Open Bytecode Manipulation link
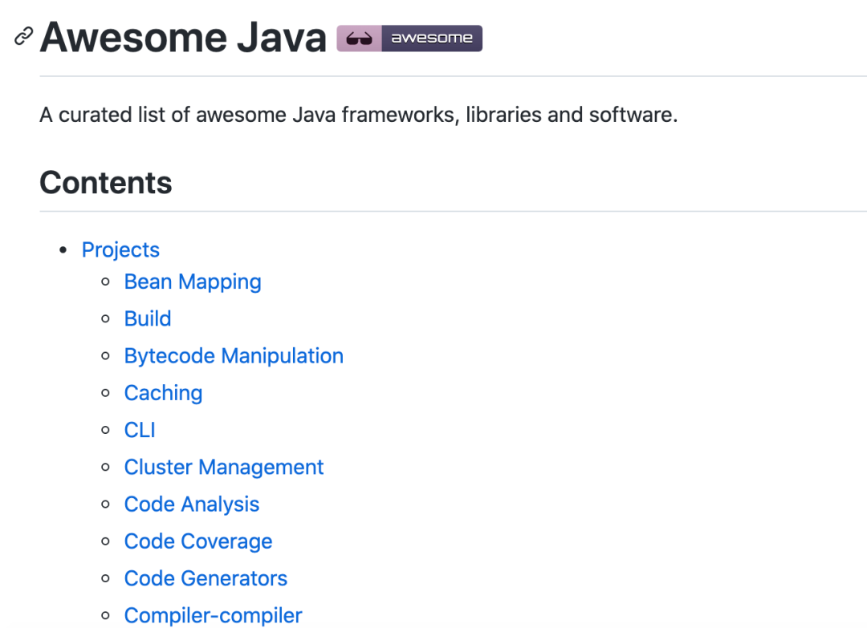 234,356
